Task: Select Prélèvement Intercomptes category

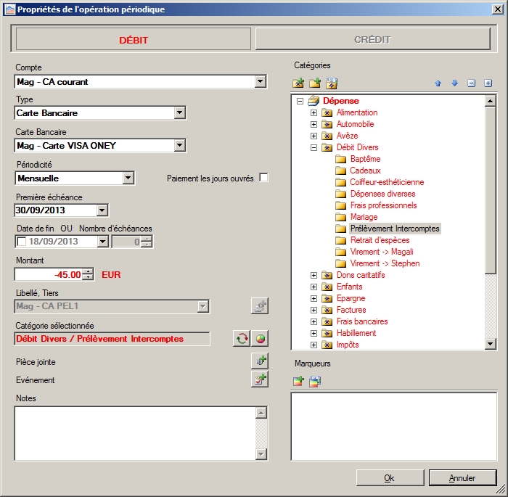Action: pyautogui.click(x=395, y=229)
